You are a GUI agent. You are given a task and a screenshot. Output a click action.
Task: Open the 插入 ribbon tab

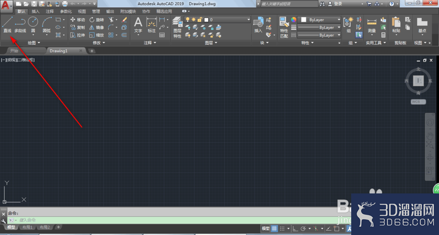[36, 11]
